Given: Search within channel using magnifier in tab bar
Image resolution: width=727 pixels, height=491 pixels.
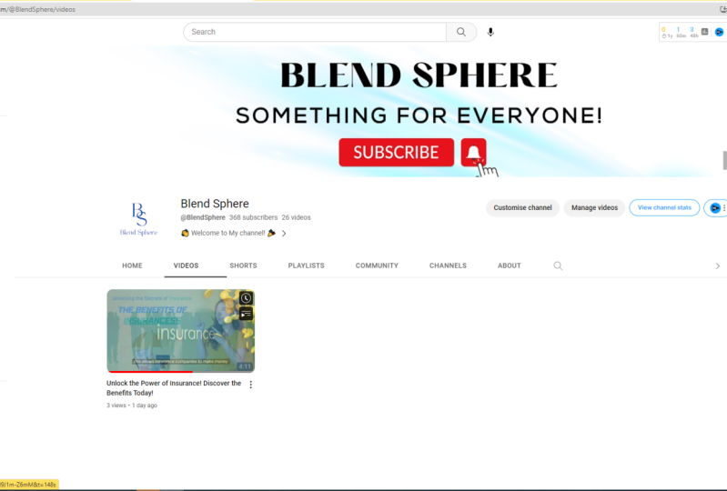Looking at the screenshot, I should [558, 266].
